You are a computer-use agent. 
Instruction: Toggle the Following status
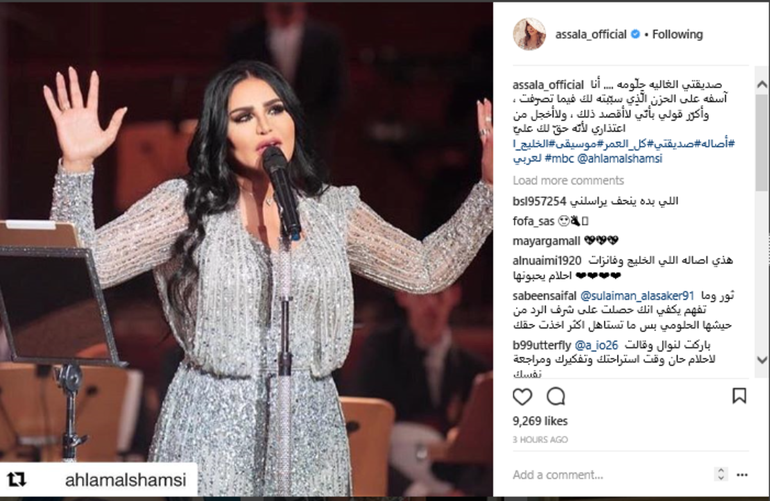pos(678,35)
